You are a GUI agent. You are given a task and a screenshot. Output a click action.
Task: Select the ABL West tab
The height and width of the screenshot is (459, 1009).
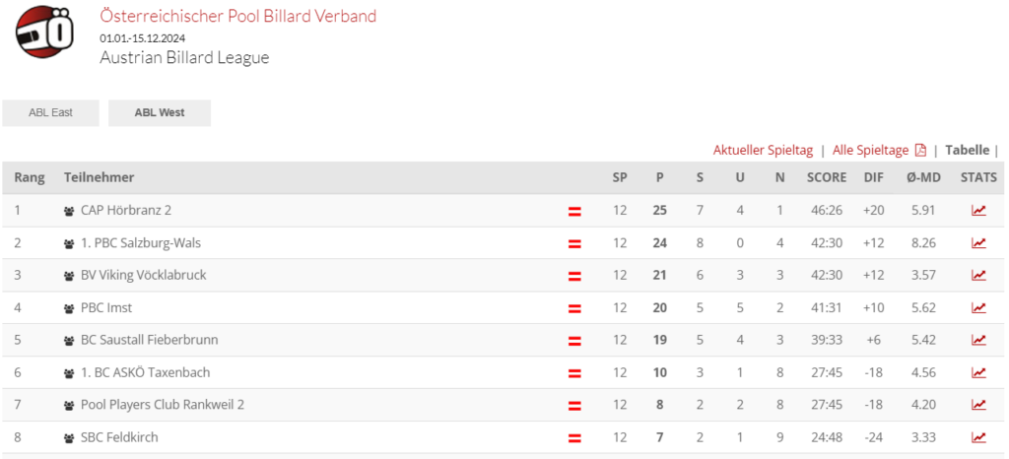160,112
